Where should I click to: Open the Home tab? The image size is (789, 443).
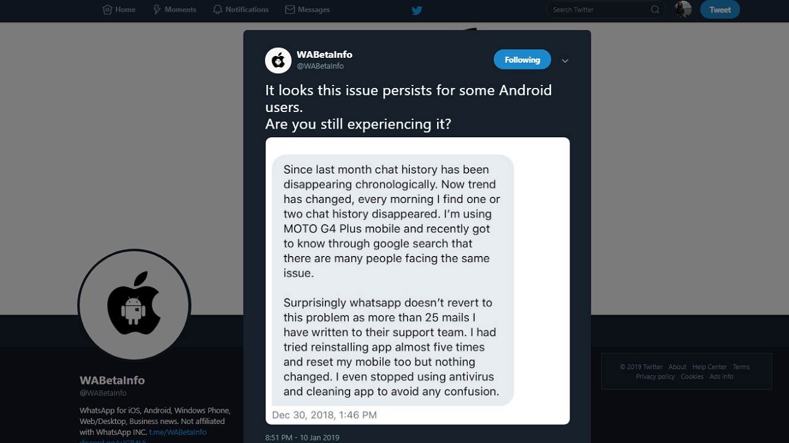(119, 10)
